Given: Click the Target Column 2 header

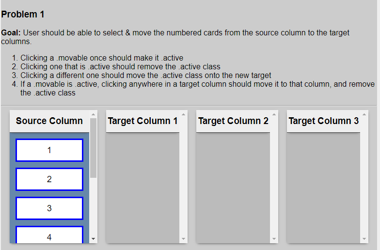Looking at the screenshot, I should click(x=233, y=121).
